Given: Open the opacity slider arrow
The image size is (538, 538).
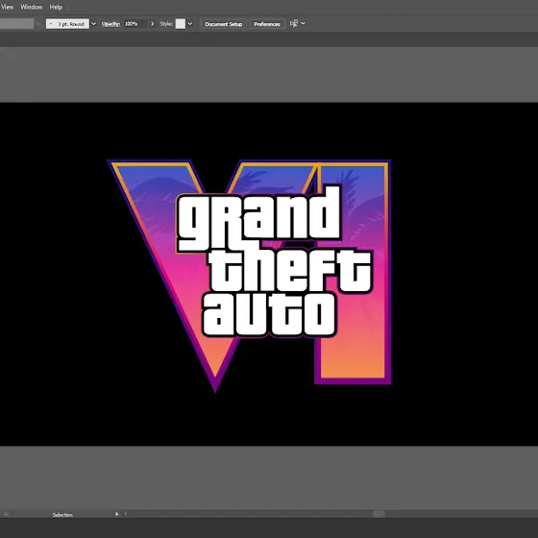Looking at the screenshot, I should tap(153, 24).
